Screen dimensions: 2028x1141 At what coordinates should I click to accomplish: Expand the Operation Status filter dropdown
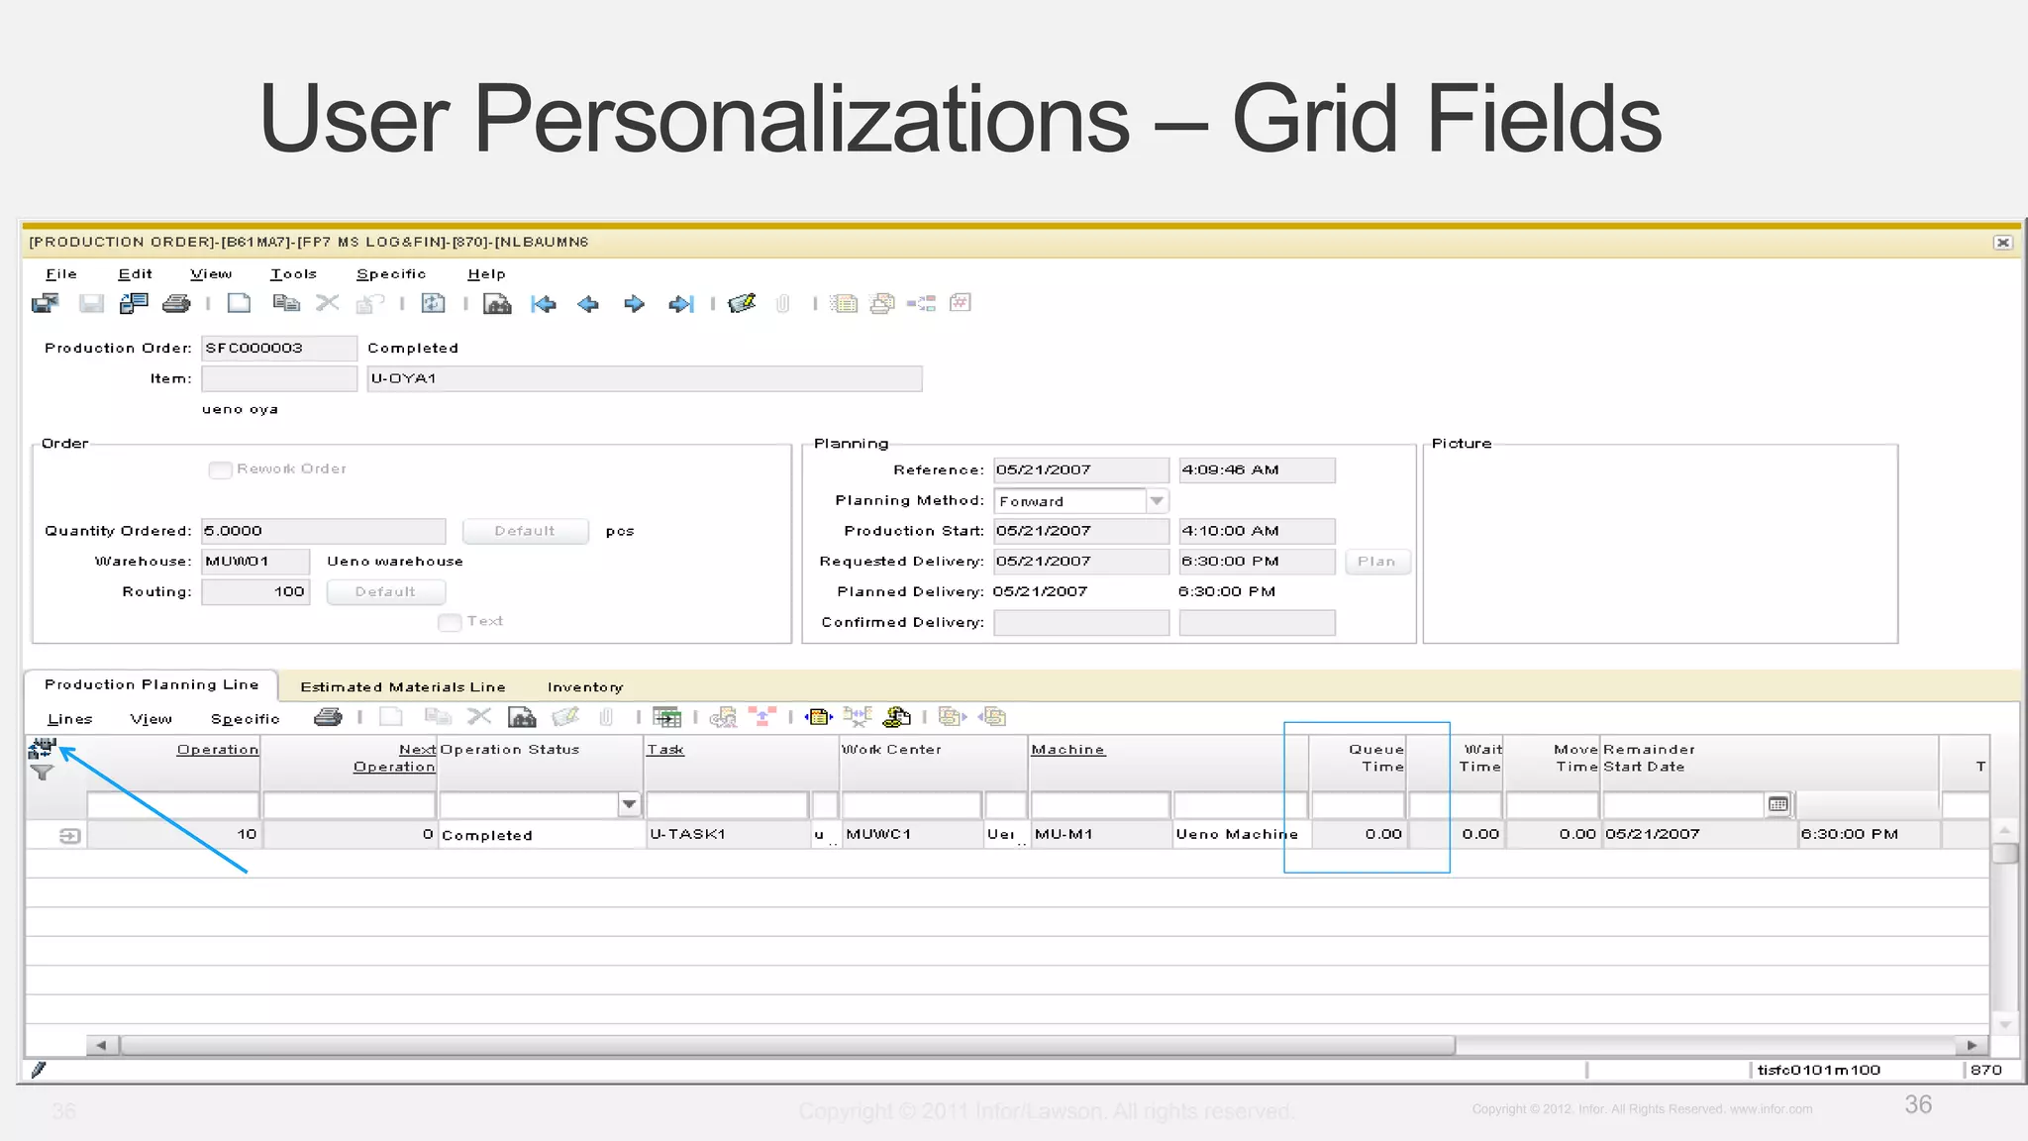[x=629, y=804]
